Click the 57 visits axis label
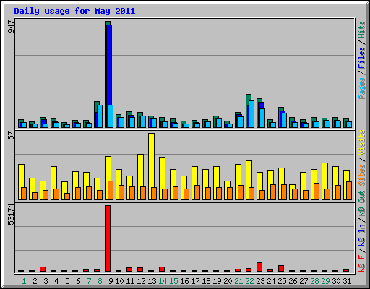370x289 pixels. pyautogui.click(x=11, y=136)
